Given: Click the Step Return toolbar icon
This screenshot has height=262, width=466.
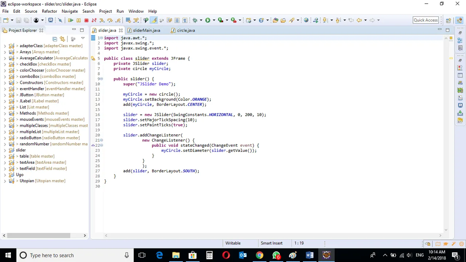Looking at the screenshot, I should click(x=118, y=20).
